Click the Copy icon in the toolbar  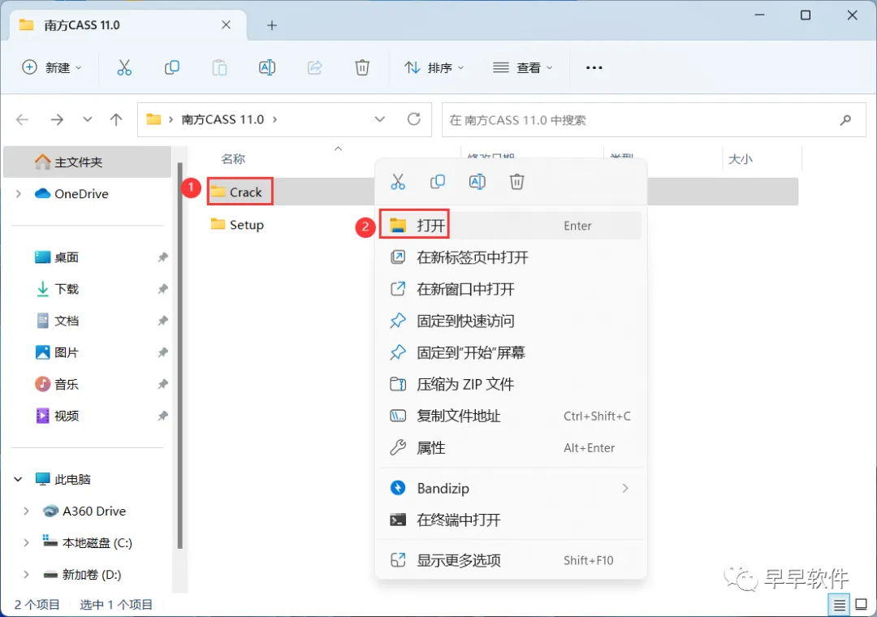pyautogui.click(x=171, y=67)
